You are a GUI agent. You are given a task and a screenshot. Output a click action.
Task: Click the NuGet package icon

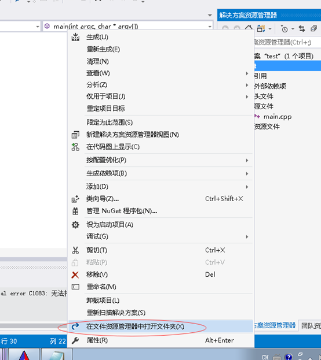coord(75,211)
